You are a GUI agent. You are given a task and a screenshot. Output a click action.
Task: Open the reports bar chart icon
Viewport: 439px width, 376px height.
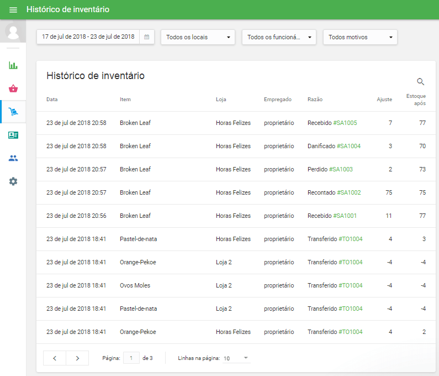point(13,65)
